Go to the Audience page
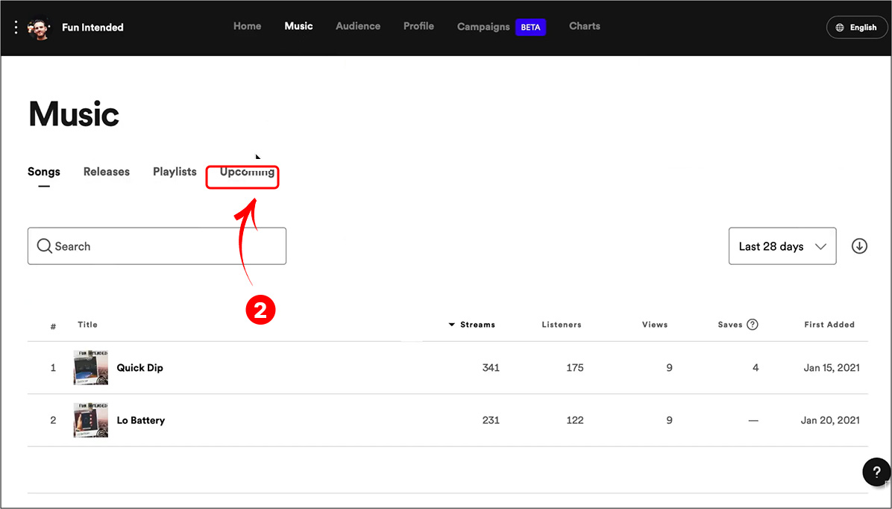Viewport: 892px width, 509px height. tap(358, 26)
